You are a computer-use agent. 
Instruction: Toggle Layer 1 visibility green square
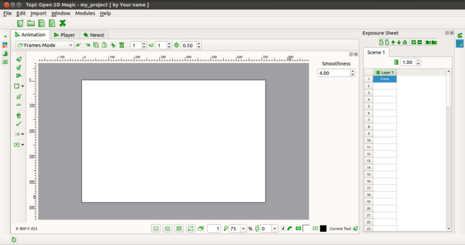[378, 73]
